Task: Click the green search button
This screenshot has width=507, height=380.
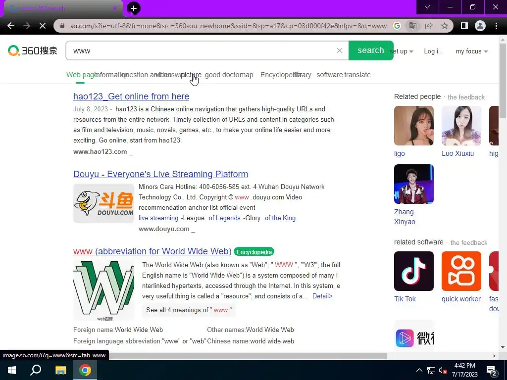Action: pyautogui.click(x=371, y=50)
